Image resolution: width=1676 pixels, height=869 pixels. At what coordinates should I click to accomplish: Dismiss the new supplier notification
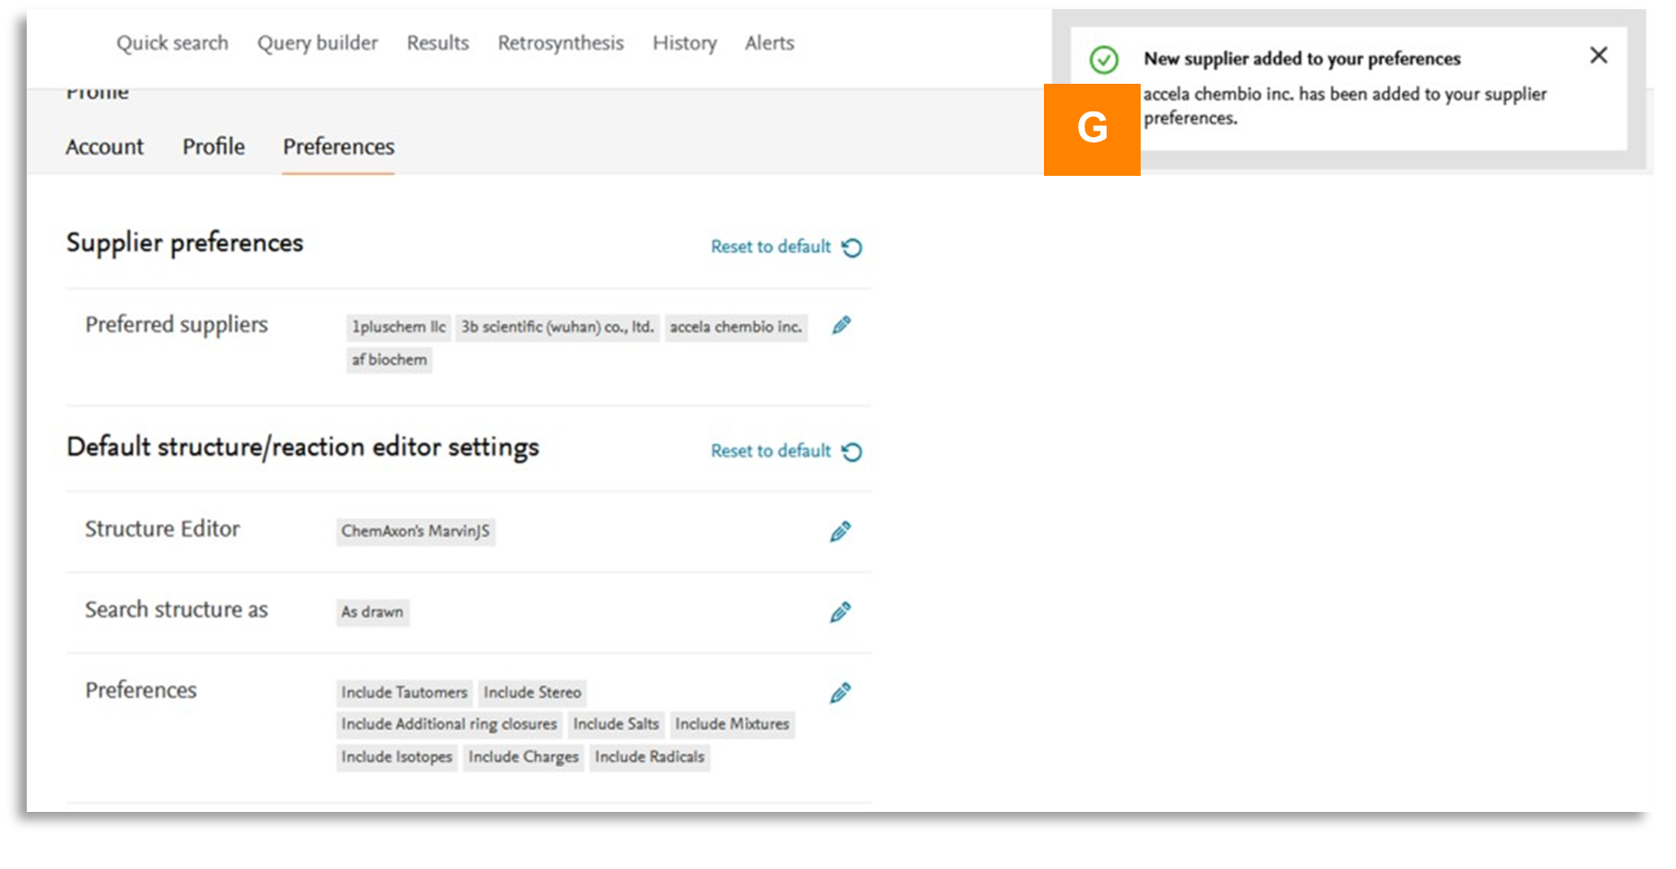tap(1599, 56)
